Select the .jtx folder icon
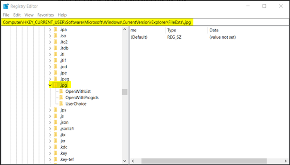290x165 pixels. click(55, 134)
